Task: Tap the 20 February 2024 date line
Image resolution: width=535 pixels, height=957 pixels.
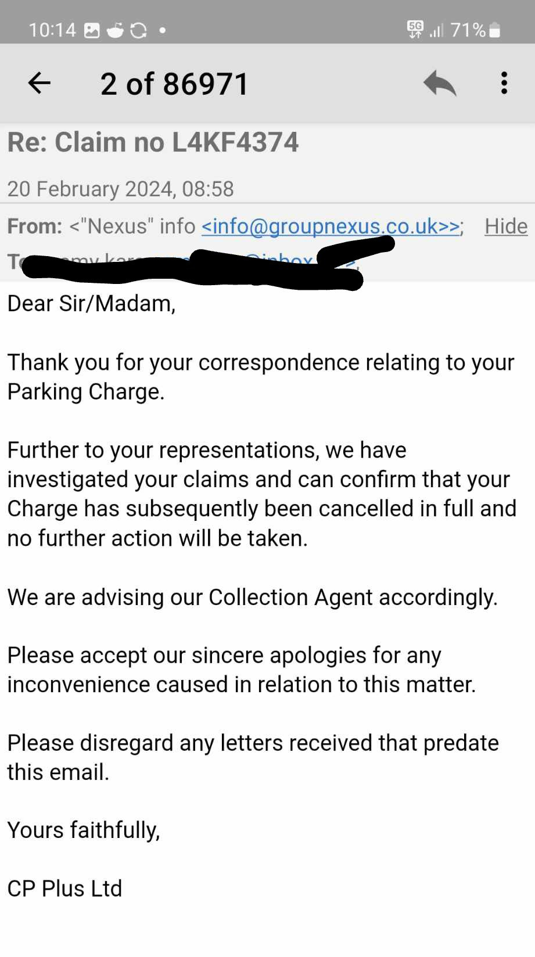Action: coord(120,189)
